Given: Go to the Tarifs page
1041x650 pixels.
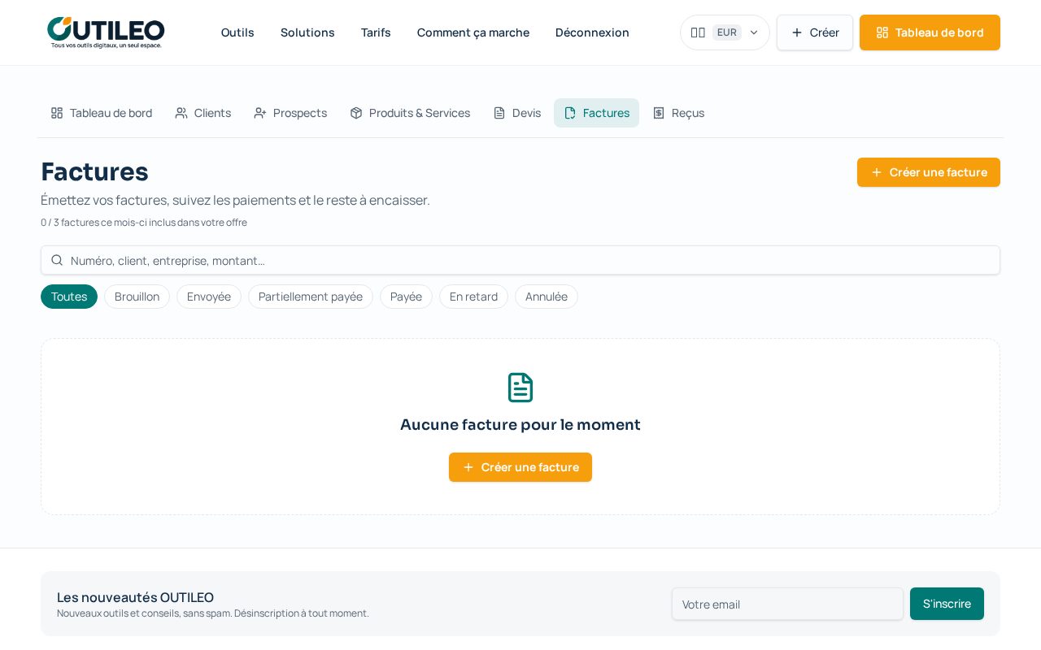Looking at the screenshot, I should [376, 32].
